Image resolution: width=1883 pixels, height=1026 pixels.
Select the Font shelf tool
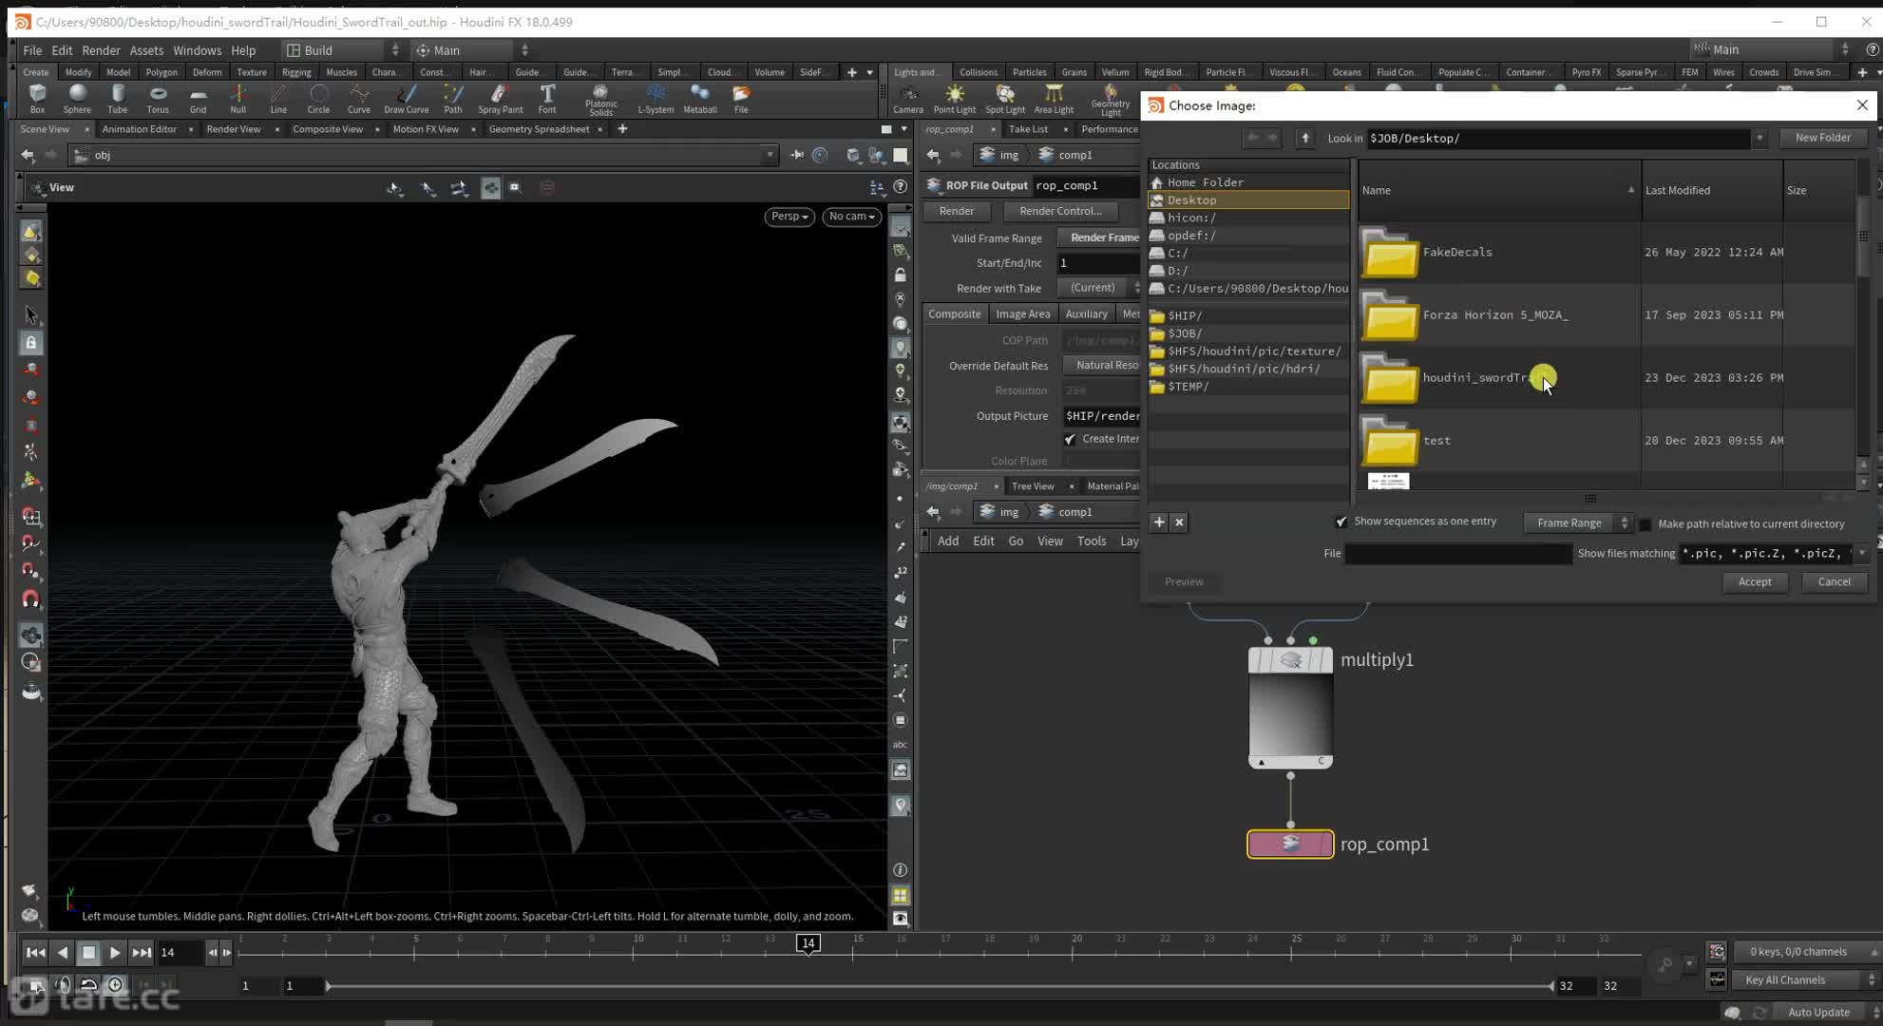547,98
